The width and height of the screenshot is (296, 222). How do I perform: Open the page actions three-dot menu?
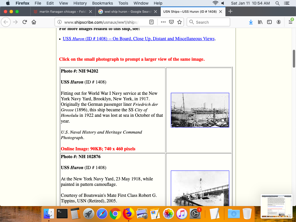(163, 22)
